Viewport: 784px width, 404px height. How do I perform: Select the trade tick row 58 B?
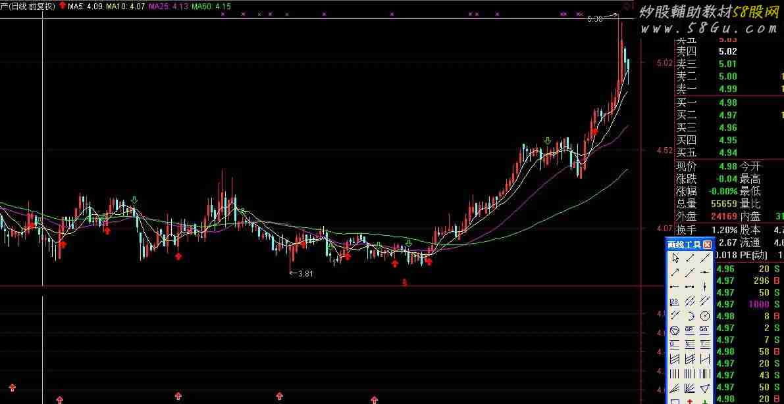[748, 351]
